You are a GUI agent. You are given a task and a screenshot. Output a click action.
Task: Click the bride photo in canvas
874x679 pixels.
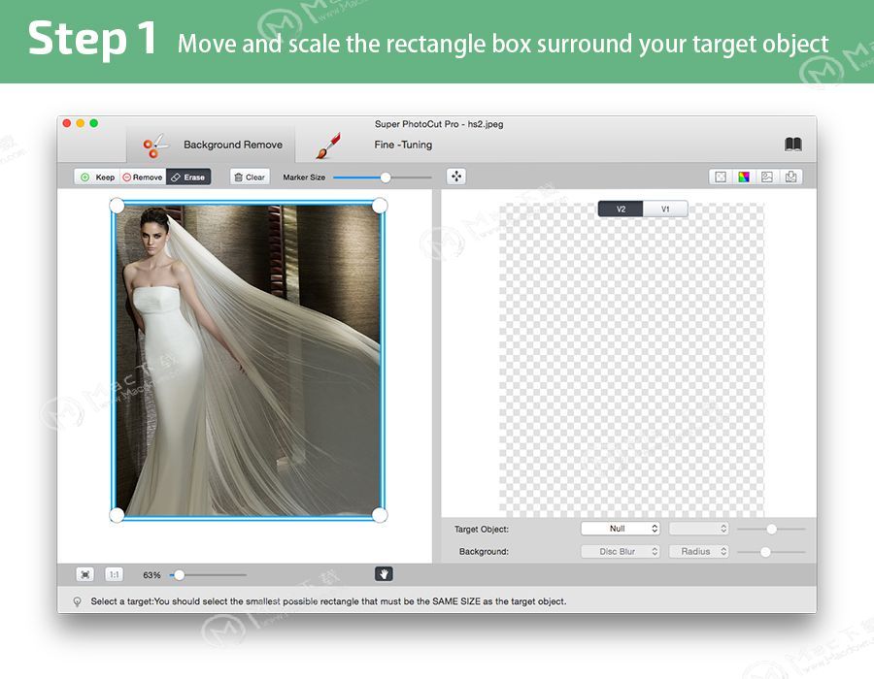point(248,360)
